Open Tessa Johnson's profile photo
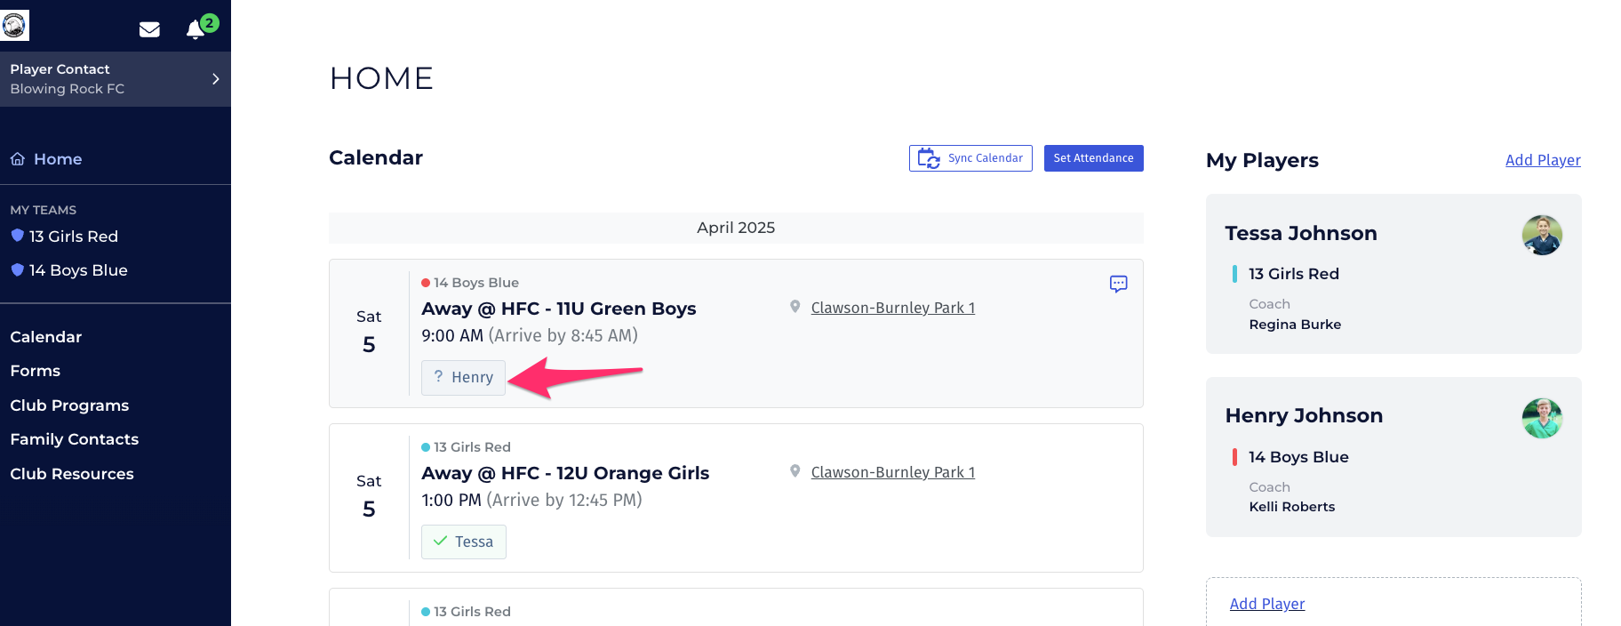This screenshot has width=1621, height=626. pos(1542,235)
